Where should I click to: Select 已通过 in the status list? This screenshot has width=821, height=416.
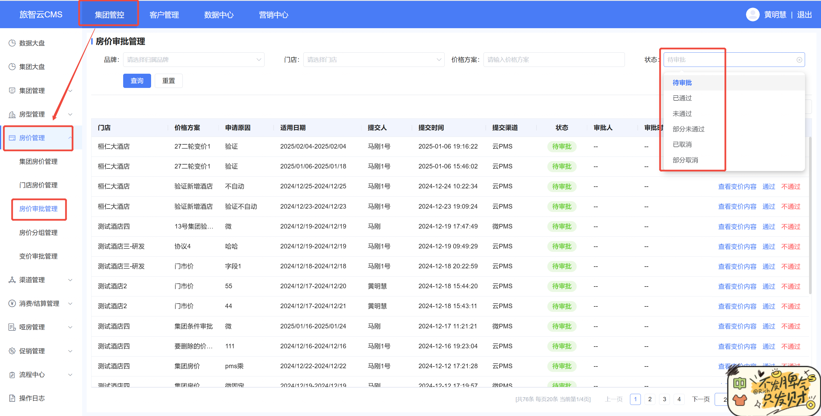[734, 98]
